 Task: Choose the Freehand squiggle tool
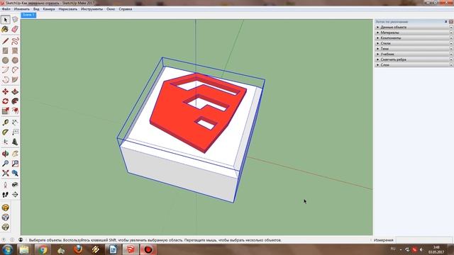(x=15, y=41)
